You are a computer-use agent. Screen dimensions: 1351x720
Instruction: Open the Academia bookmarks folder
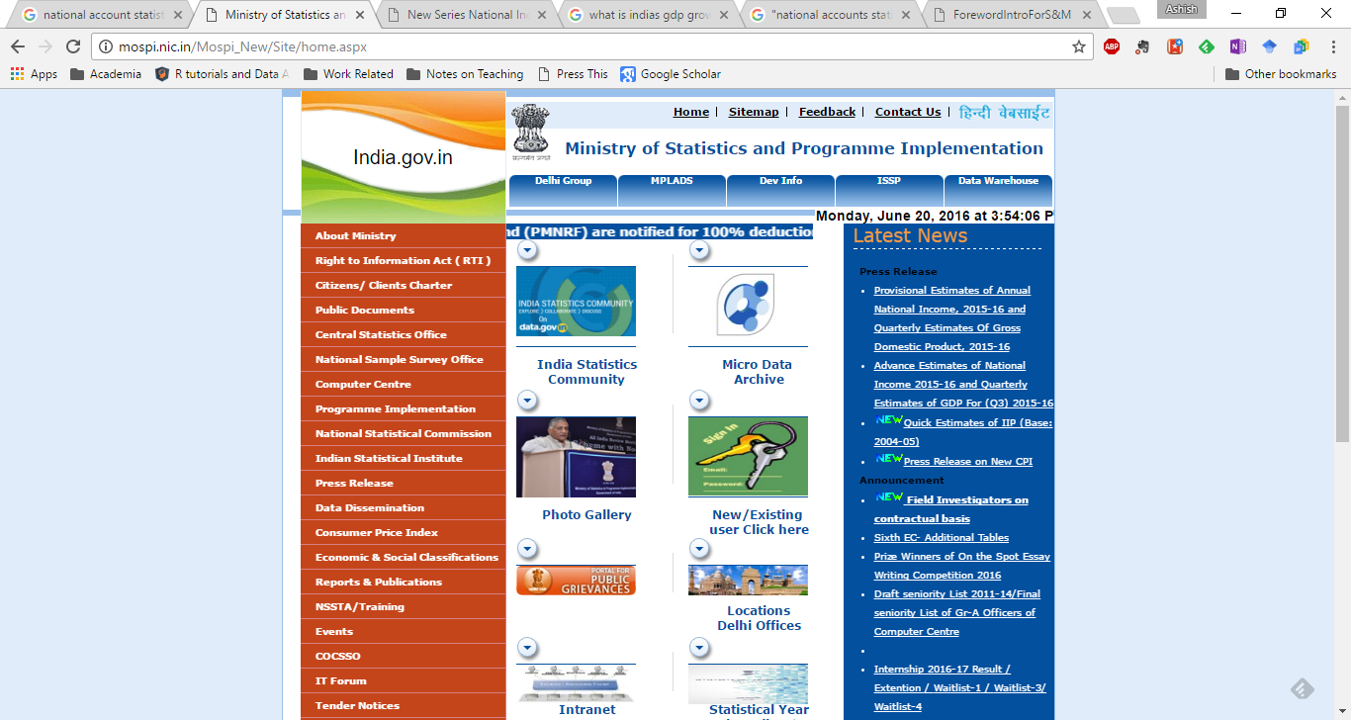pyautogui.click(x=106, y=74)
